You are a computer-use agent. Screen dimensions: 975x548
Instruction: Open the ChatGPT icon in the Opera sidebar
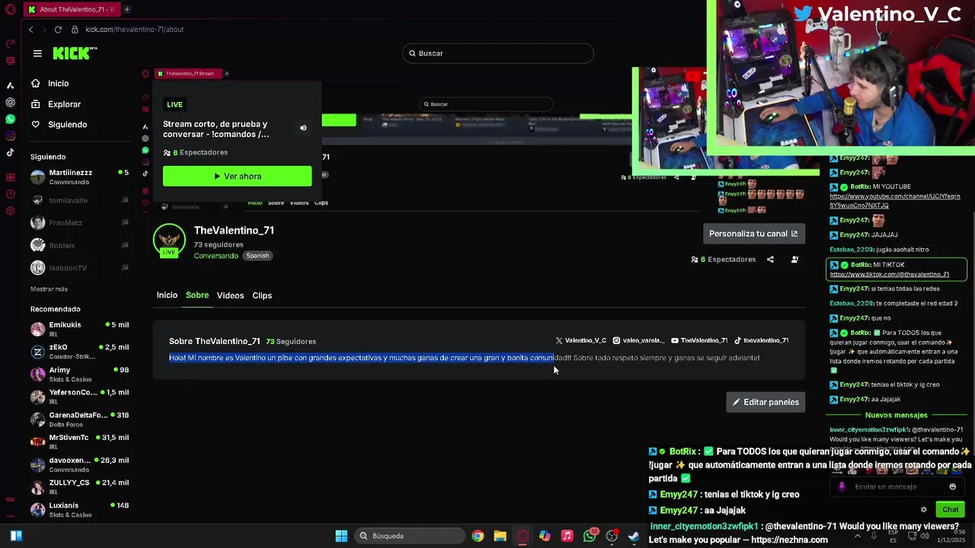(x=10, y=102)
